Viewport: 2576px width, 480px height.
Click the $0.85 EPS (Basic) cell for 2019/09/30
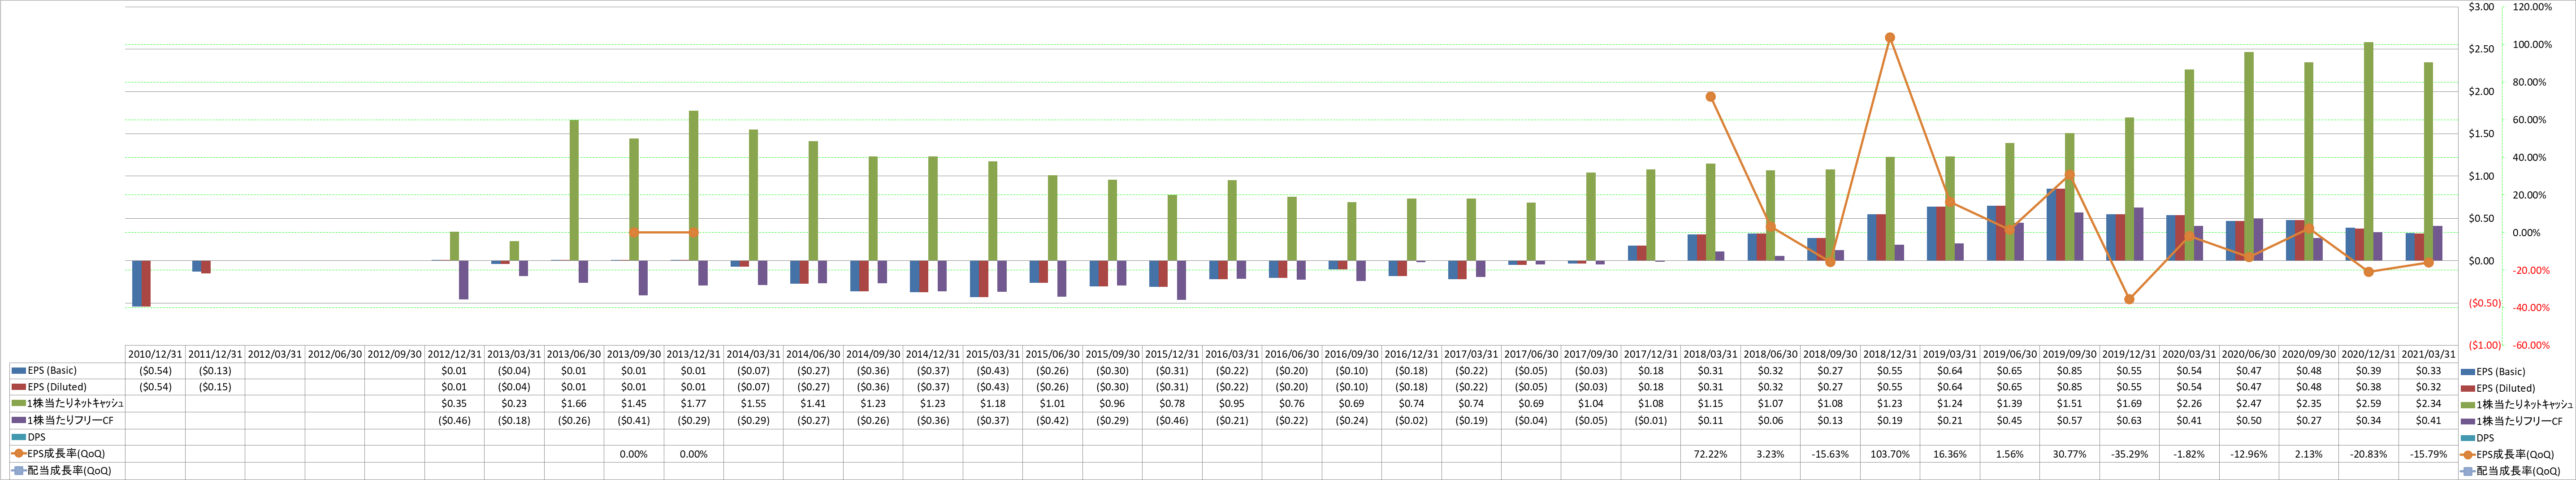[2069, 371]
